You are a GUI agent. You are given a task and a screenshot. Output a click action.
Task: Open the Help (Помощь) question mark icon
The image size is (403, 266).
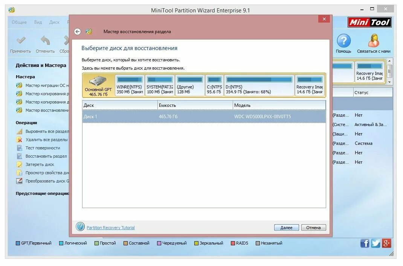pyautogui.click(x=343, y=41)
